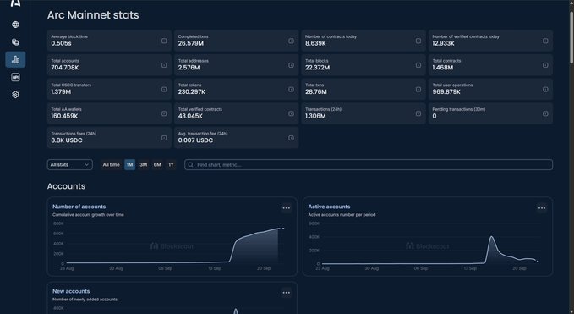This screenshot has width=574, height=314.
Task: Open the New accounts chart title
Action: (x=71, y=291)
